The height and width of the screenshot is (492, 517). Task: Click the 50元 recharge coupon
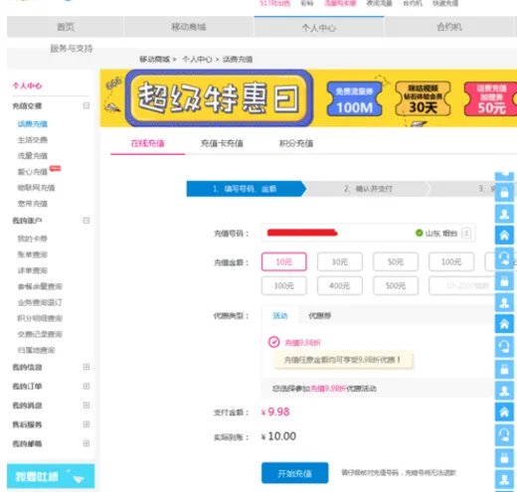tap(491, 98)
